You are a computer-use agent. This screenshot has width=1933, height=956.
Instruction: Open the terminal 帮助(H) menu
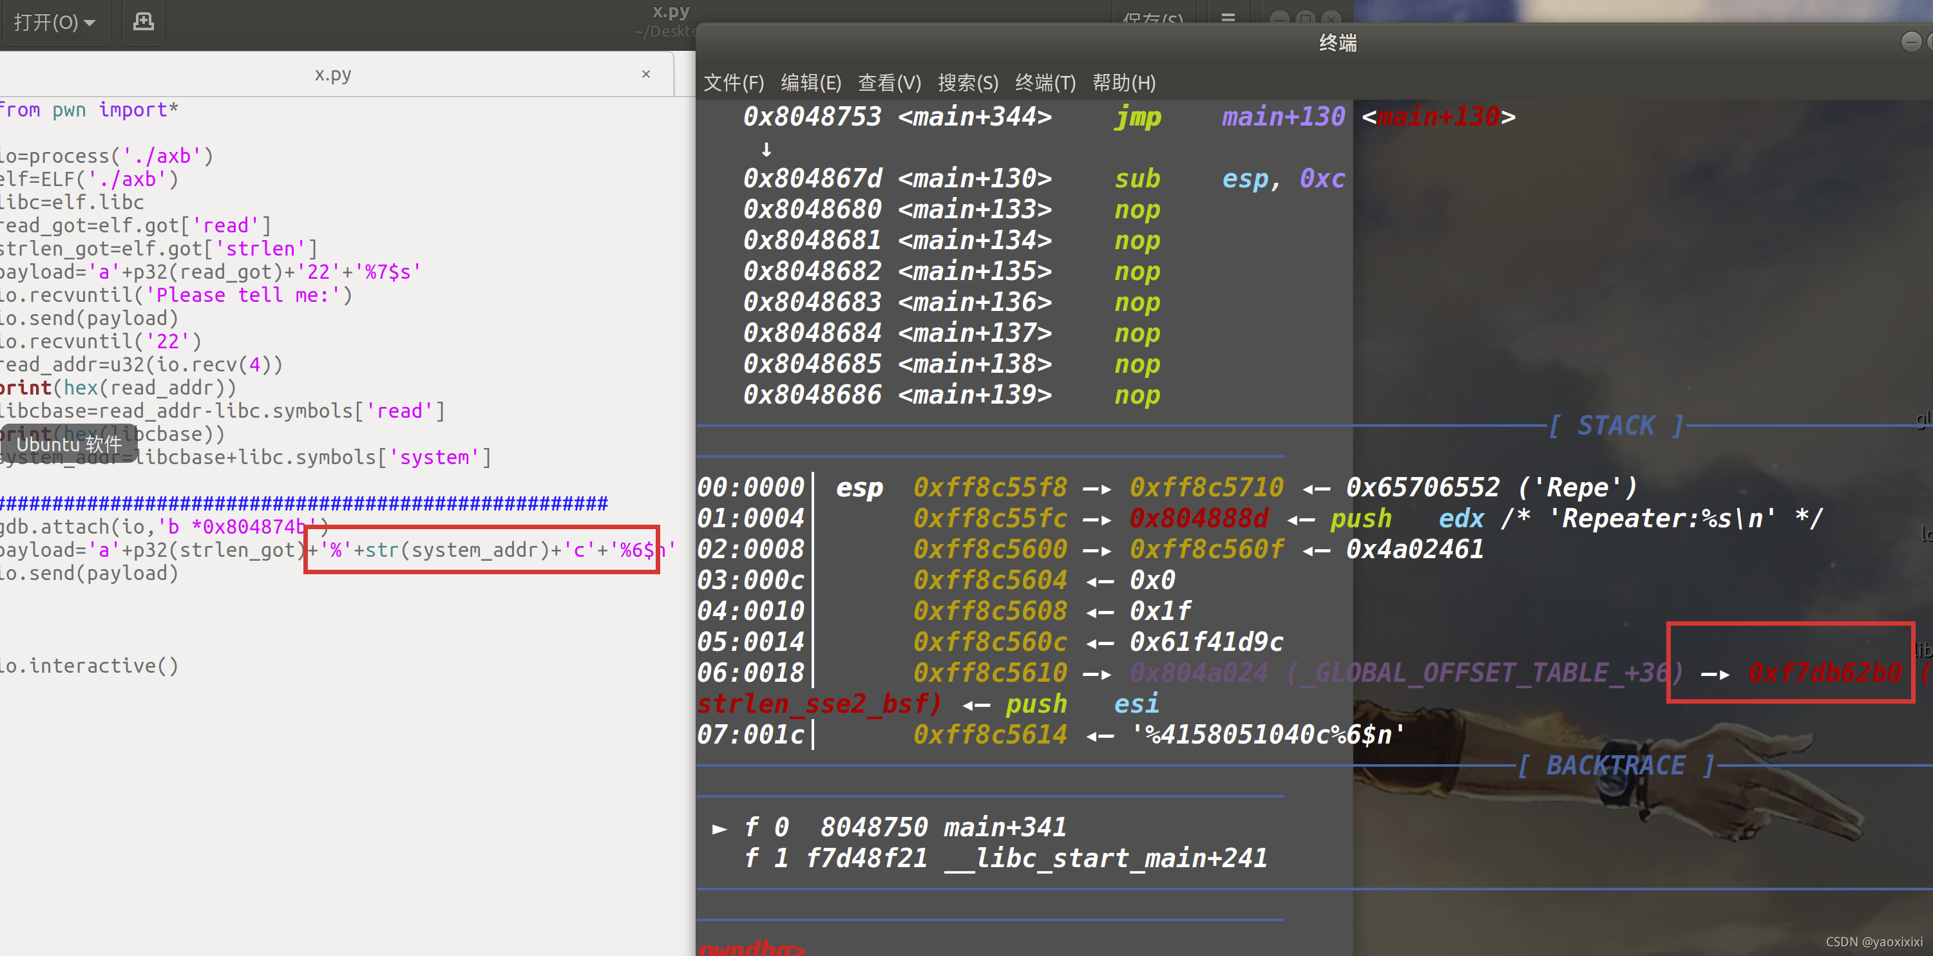pyautogui.click(x=1123, y=82)
